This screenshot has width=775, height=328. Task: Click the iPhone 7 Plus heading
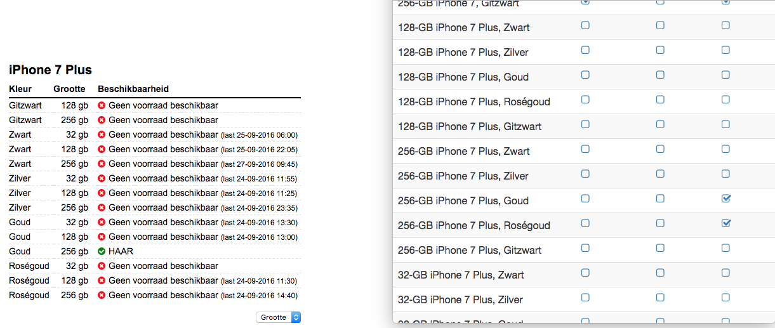pos(50,70)
